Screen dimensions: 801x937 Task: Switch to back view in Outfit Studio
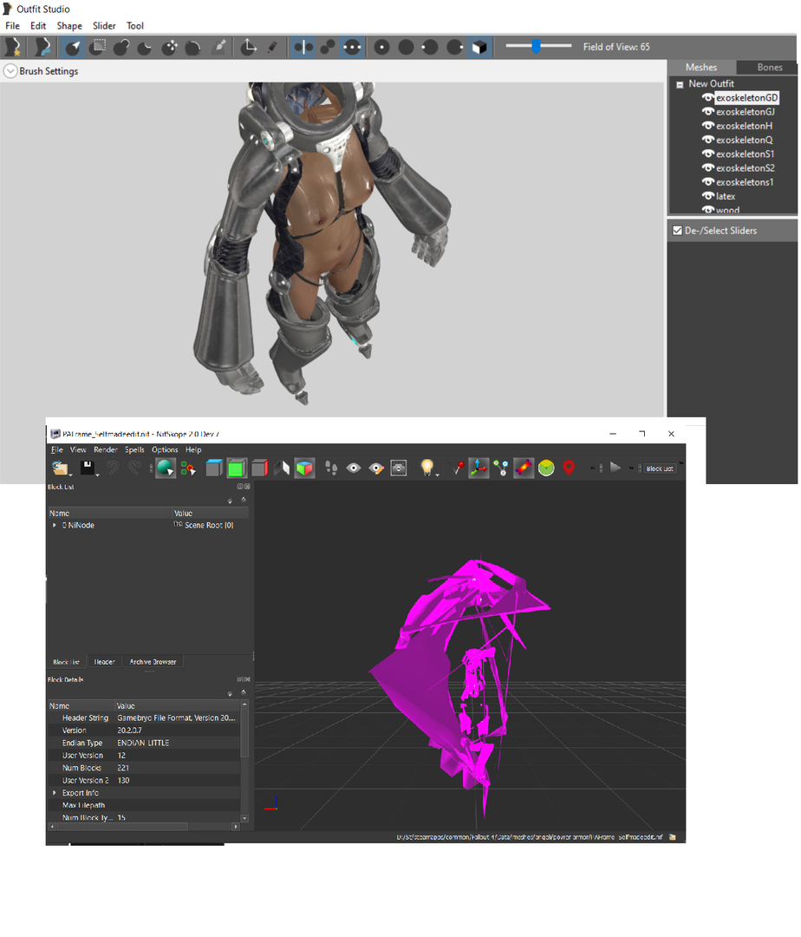tap(406, 47)
